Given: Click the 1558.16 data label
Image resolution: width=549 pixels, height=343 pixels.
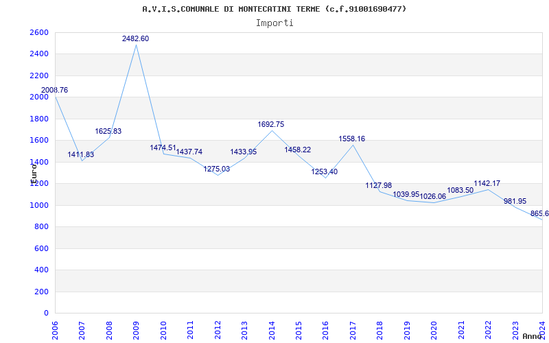Looking at the screenshot, I should pos(352,139).
